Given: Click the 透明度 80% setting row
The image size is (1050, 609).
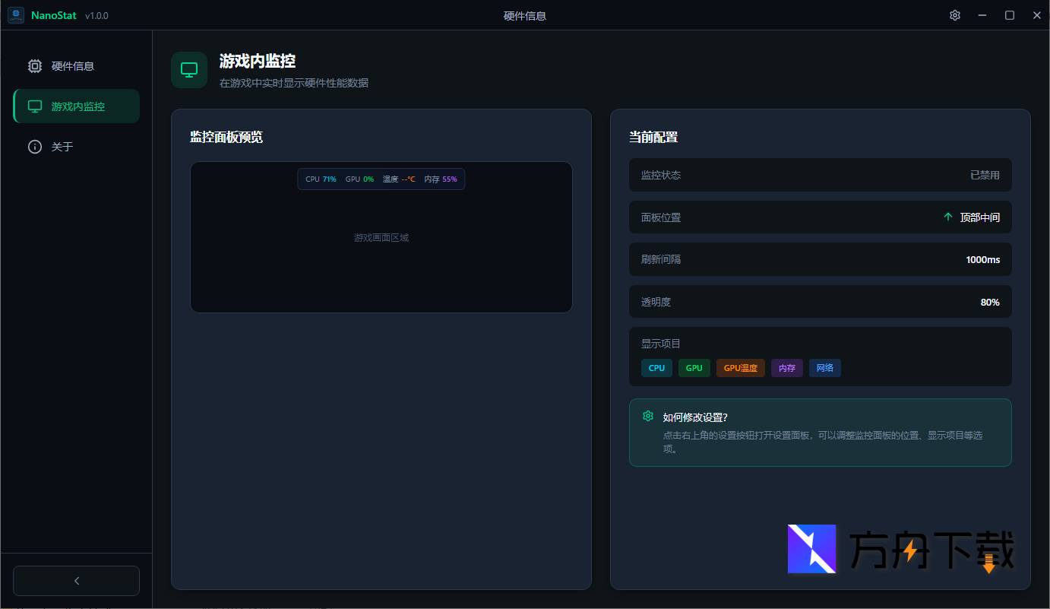Looking at the screenshot, I should point(820,302).
